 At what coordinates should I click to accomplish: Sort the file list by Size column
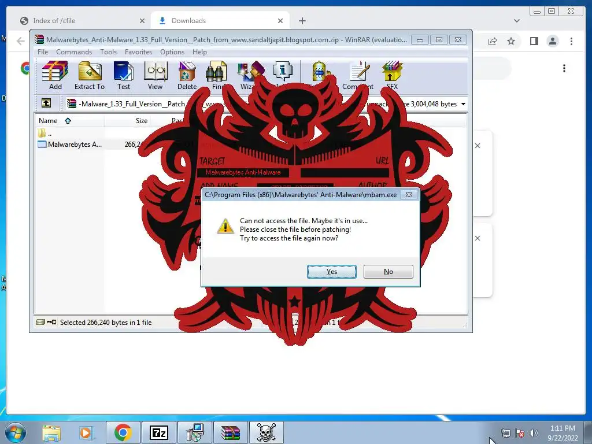[x=127, y=121]
